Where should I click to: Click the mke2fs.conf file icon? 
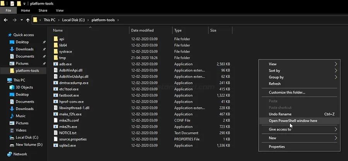coord(55,120)
